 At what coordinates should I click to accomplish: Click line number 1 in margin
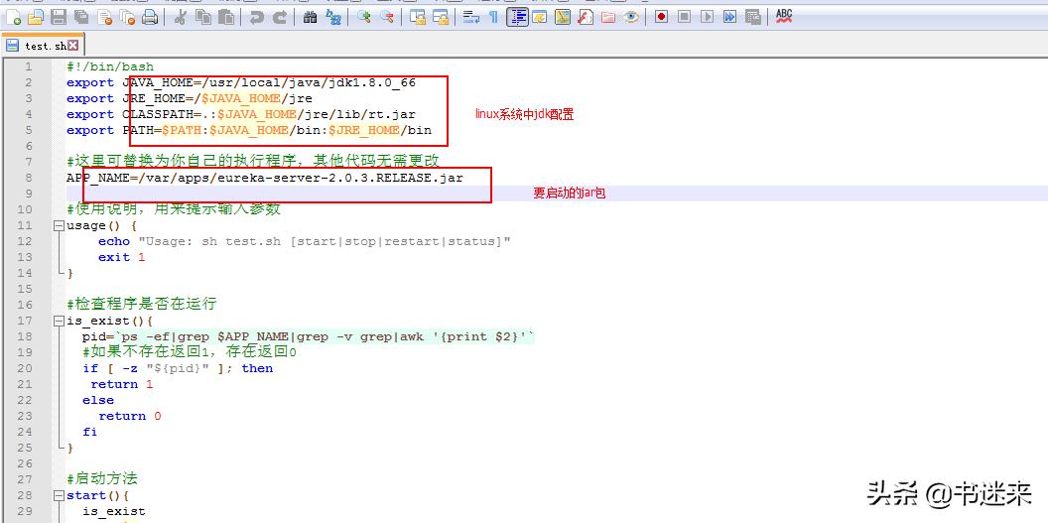coord(28,66)
